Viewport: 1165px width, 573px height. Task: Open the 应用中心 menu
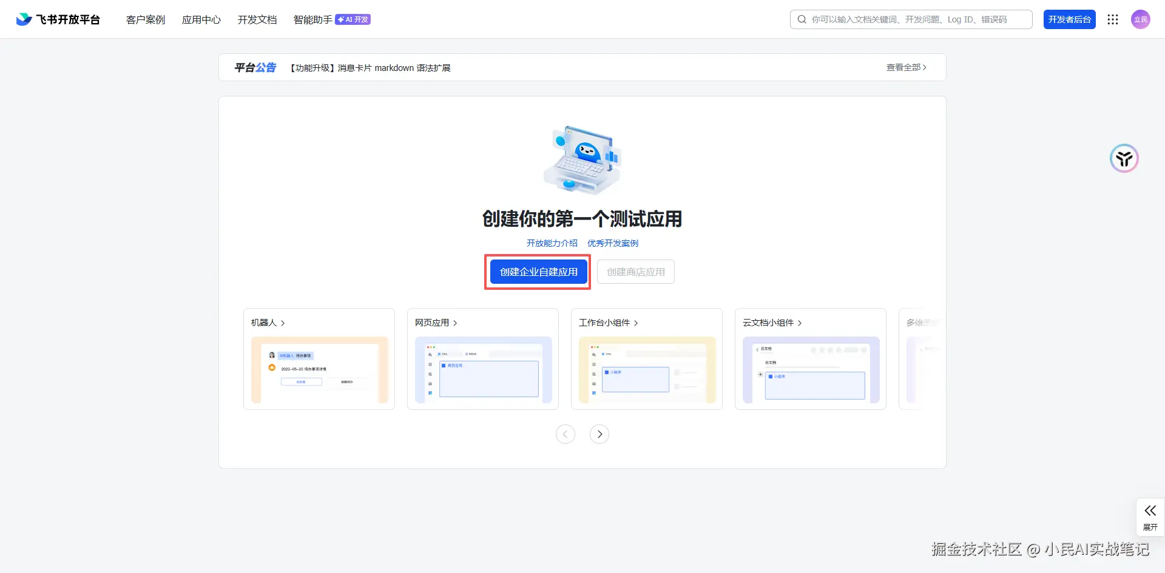coord(201,19)
